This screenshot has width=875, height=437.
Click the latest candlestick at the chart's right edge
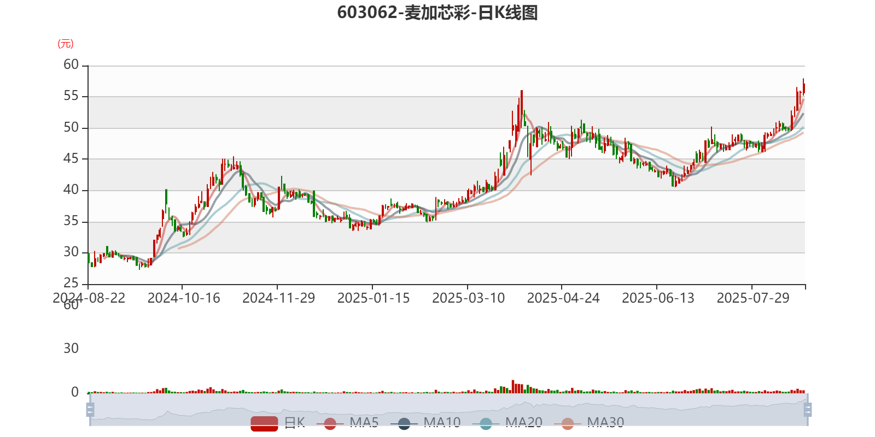click(803, 87)
